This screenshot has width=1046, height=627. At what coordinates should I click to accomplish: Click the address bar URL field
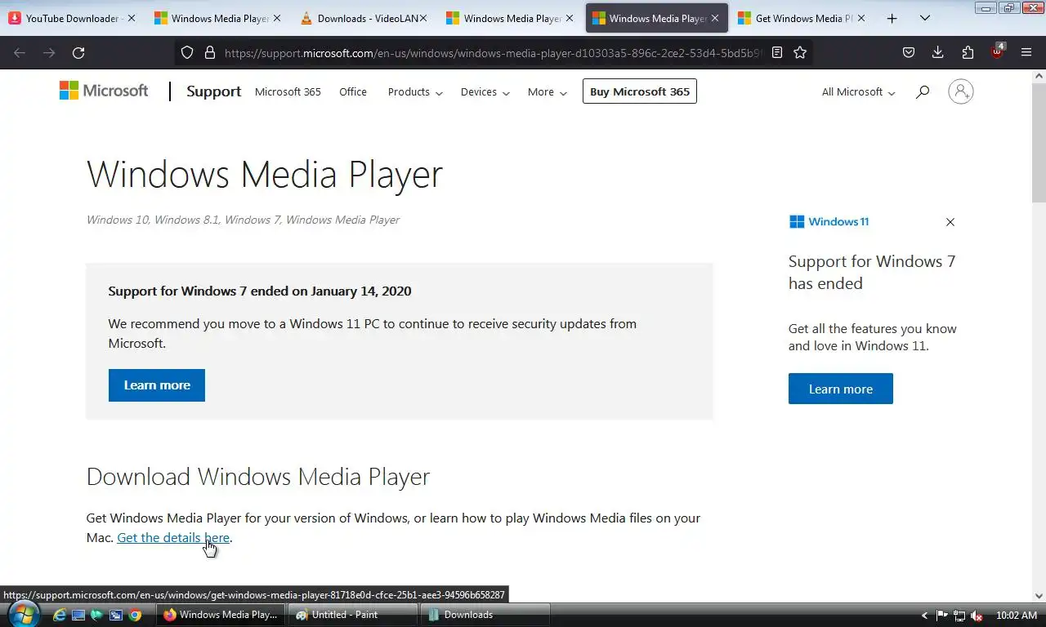(494, 52)
